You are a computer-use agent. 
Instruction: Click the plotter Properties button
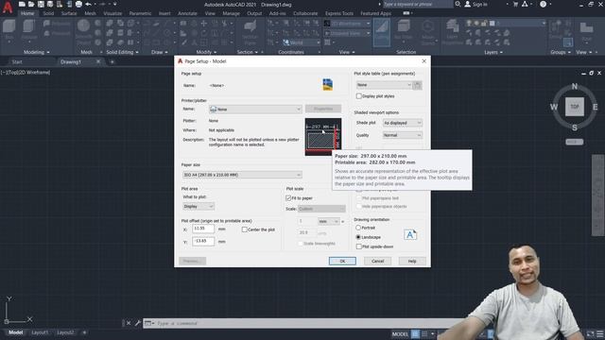(323, 109)
